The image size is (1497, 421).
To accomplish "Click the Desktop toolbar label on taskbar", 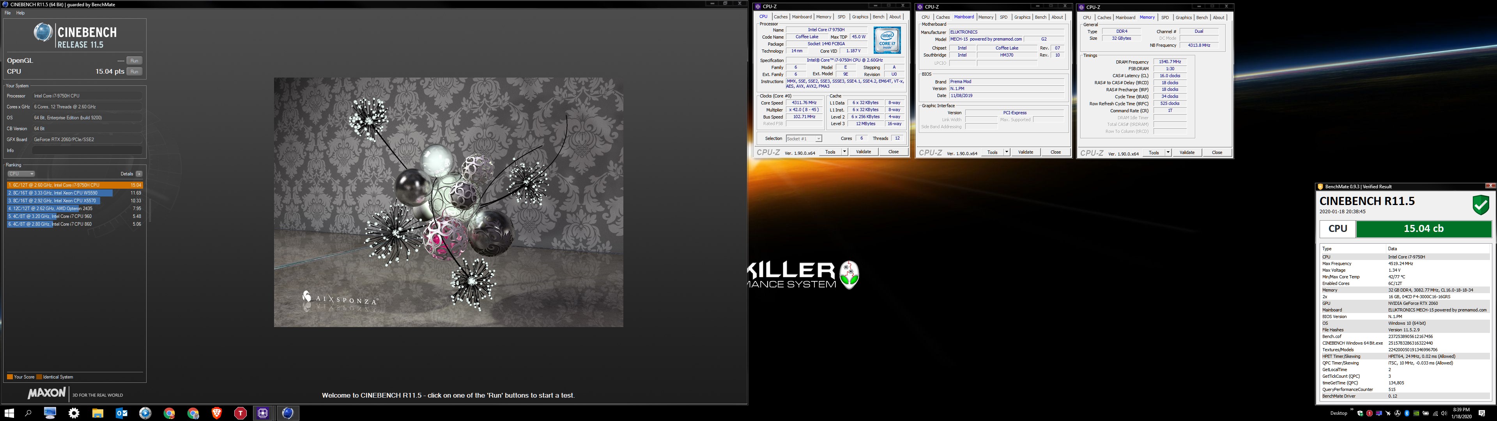I will tap(1339, 414).
